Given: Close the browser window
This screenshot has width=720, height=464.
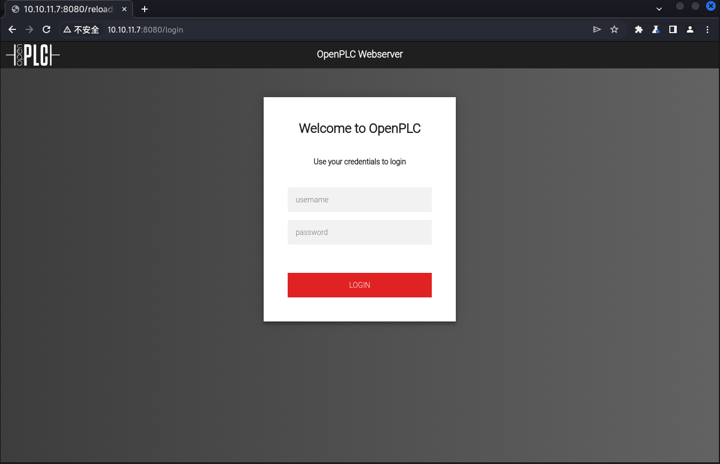Looking at the screenshot, I should [x=711, y=6].
